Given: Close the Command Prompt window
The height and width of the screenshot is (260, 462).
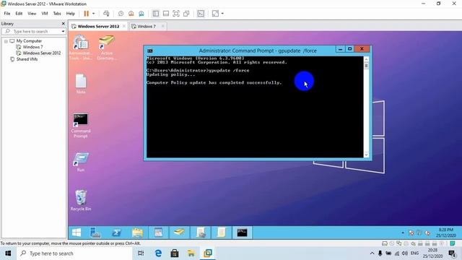Looking at the screenshot, I should point(362,49).
